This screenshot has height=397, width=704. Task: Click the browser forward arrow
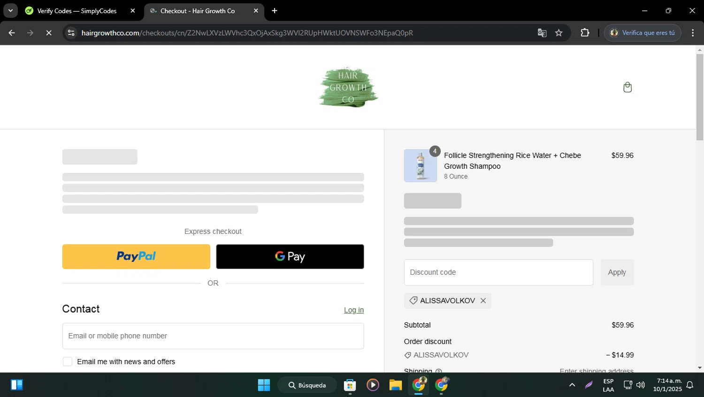point(30,33)
